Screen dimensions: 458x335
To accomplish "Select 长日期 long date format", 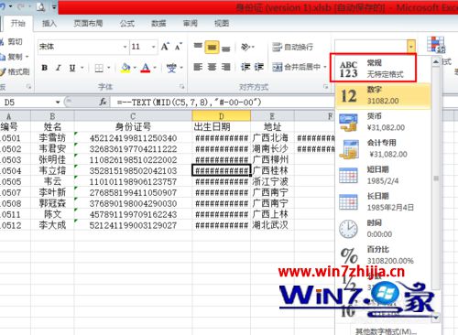I will click(x=383, y=202).
